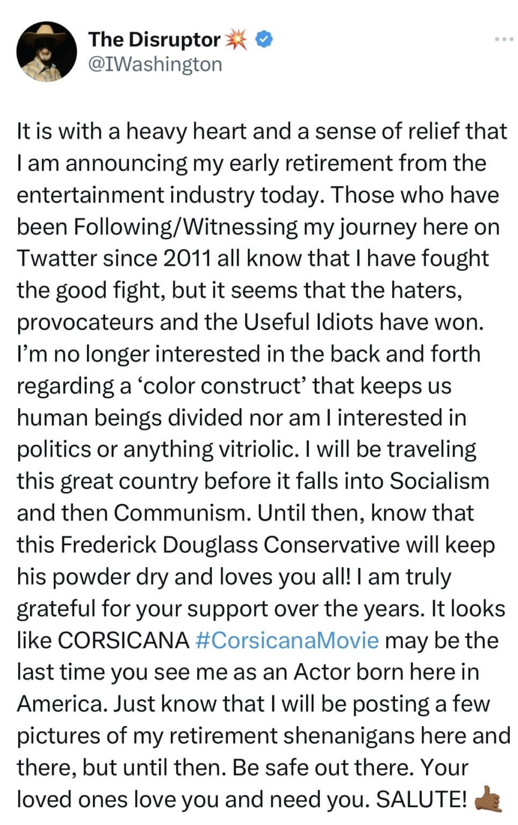The width and height of the screenshot is (518, 825).
Task: Click the word SALUTE! at the end
Action: 421,799
